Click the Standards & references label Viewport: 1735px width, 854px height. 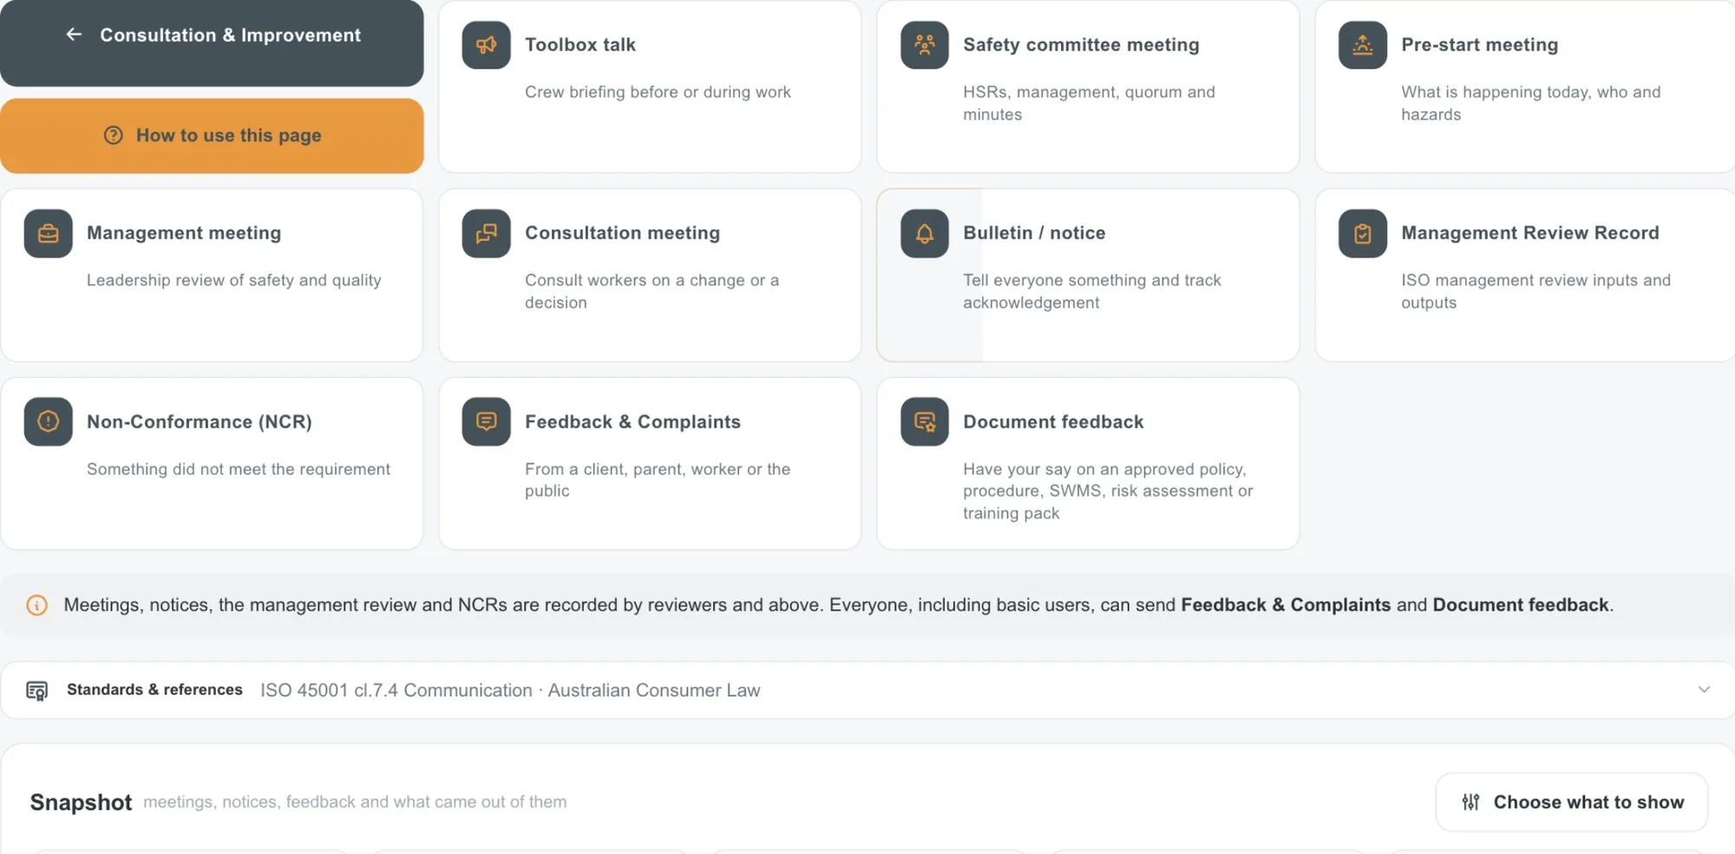tap(154, 690)
